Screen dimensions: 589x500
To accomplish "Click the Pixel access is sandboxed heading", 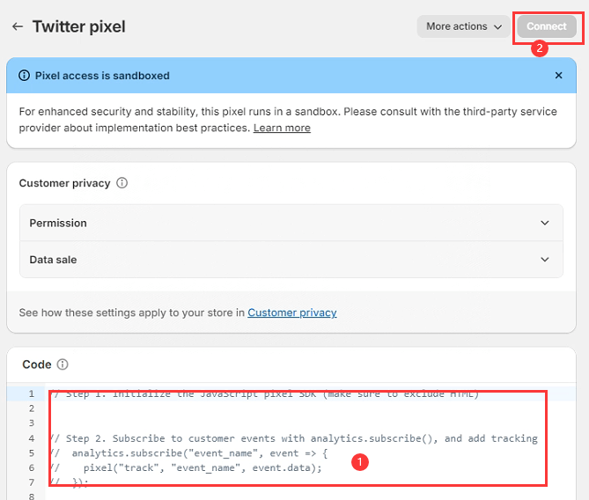I will tap(102, 76).
